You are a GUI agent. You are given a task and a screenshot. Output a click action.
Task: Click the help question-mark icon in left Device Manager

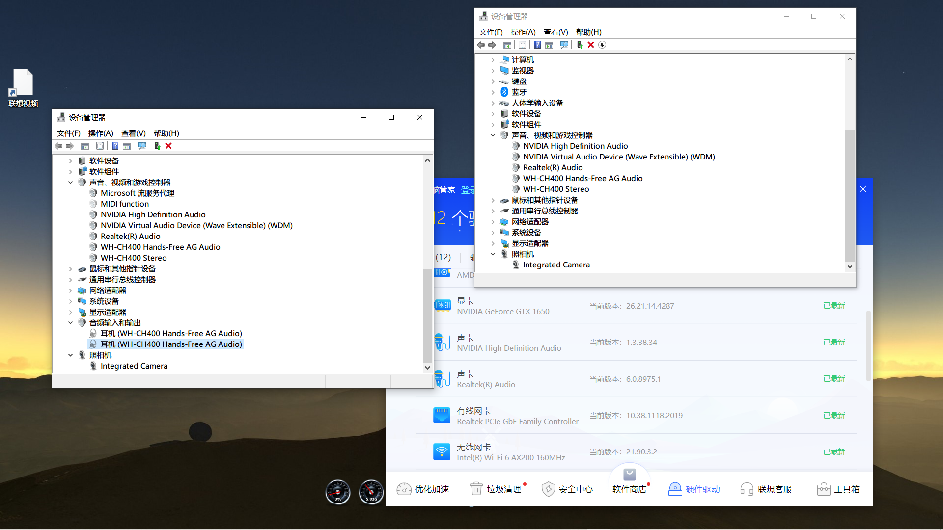point(115,146)
